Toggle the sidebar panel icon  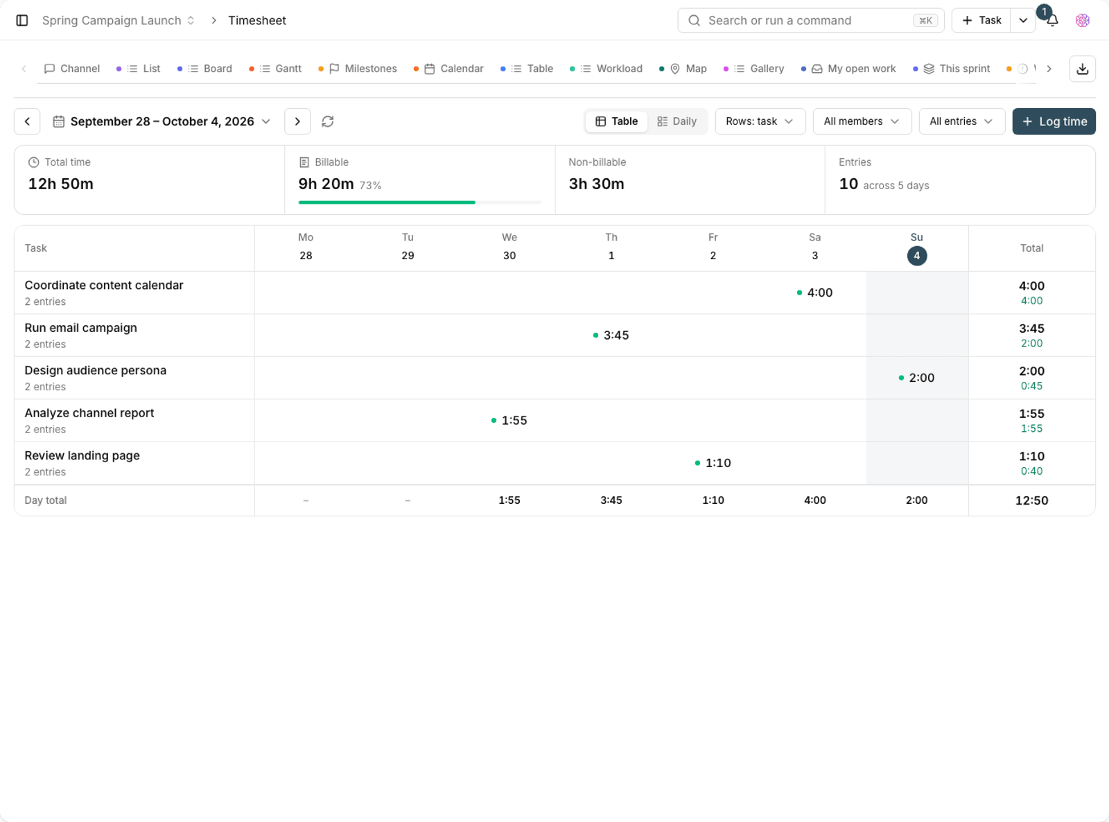coord(22,21)
